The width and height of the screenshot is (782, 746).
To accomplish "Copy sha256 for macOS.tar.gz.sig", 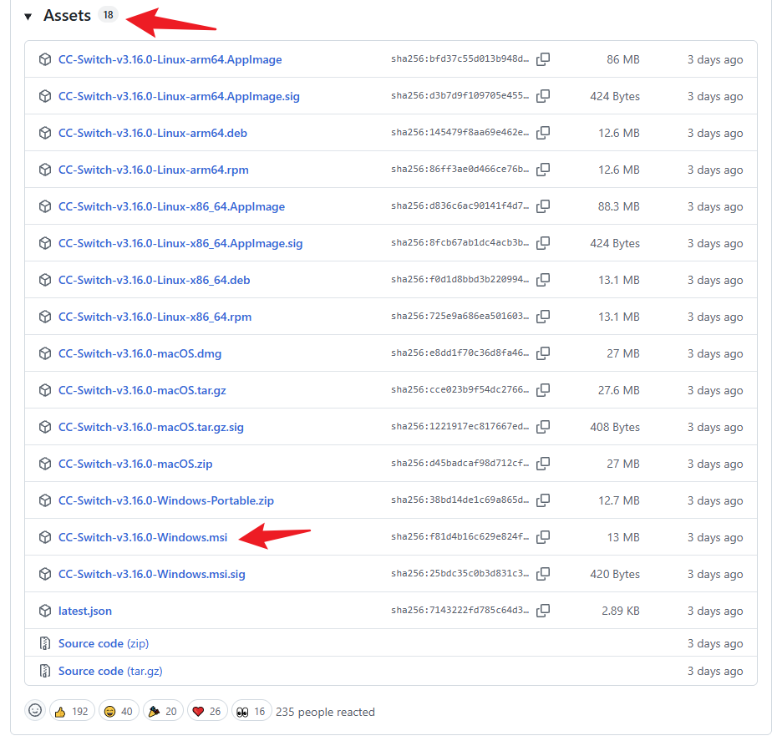I will coord(543,427).
